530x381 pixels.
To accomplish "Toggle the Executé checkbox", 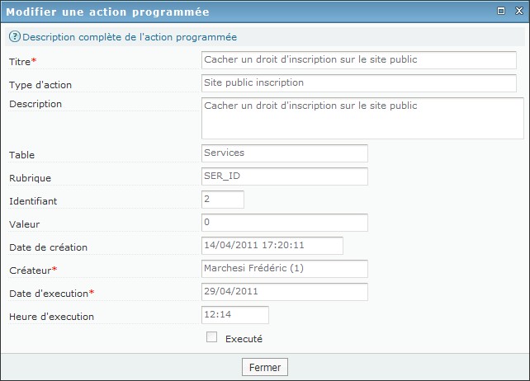I will click(211, 337).
